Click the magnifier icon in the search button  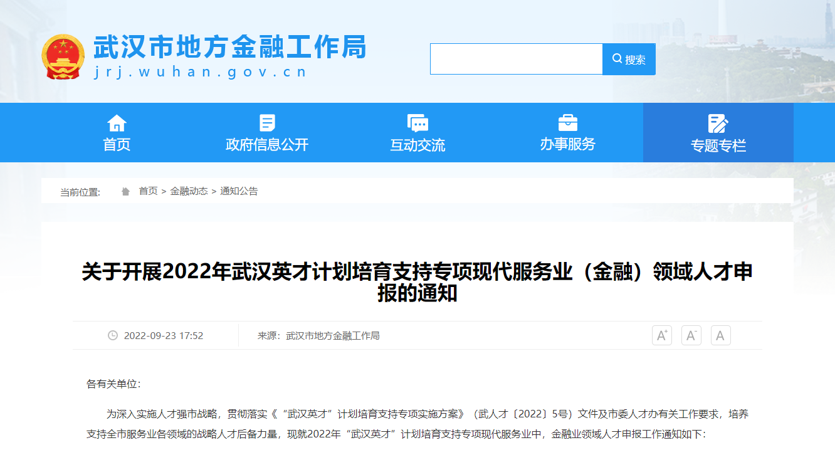[x=616, y=58]
